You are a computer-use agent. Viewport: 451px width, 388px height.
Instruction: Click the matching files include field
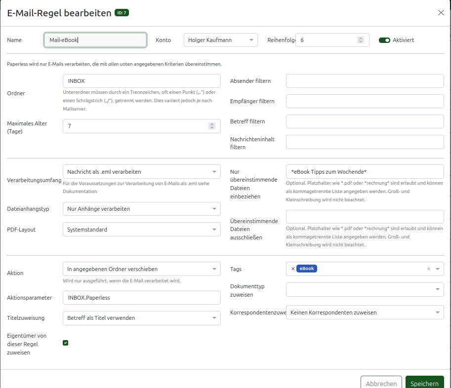365,172
